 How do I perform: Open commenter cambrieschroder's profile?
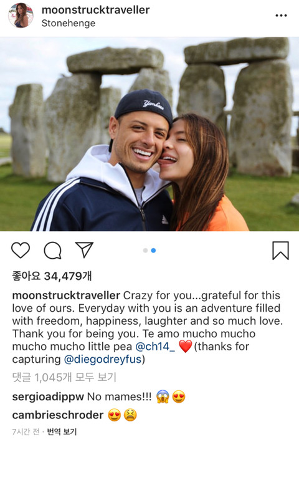(58, 415)
